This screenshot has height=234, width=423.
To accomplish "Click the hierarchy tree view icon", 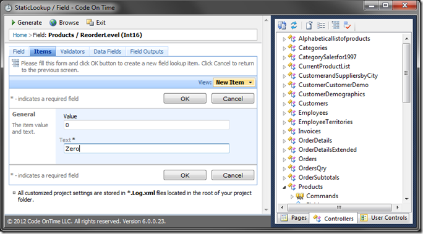I will click(x=336, y=25).
